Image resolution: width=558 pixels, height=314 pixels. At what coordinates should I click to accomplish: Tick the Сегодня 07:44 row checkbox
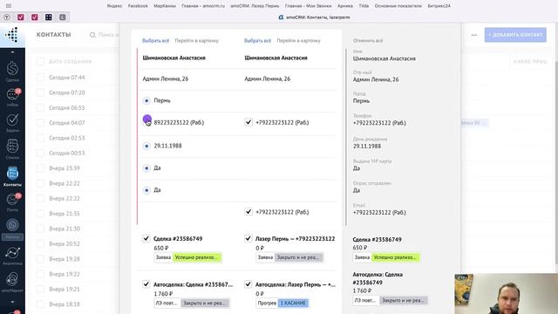coord(41,78)
